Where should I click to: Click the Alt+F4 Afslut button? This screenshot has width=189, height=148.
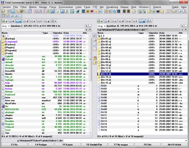[174, 145]
